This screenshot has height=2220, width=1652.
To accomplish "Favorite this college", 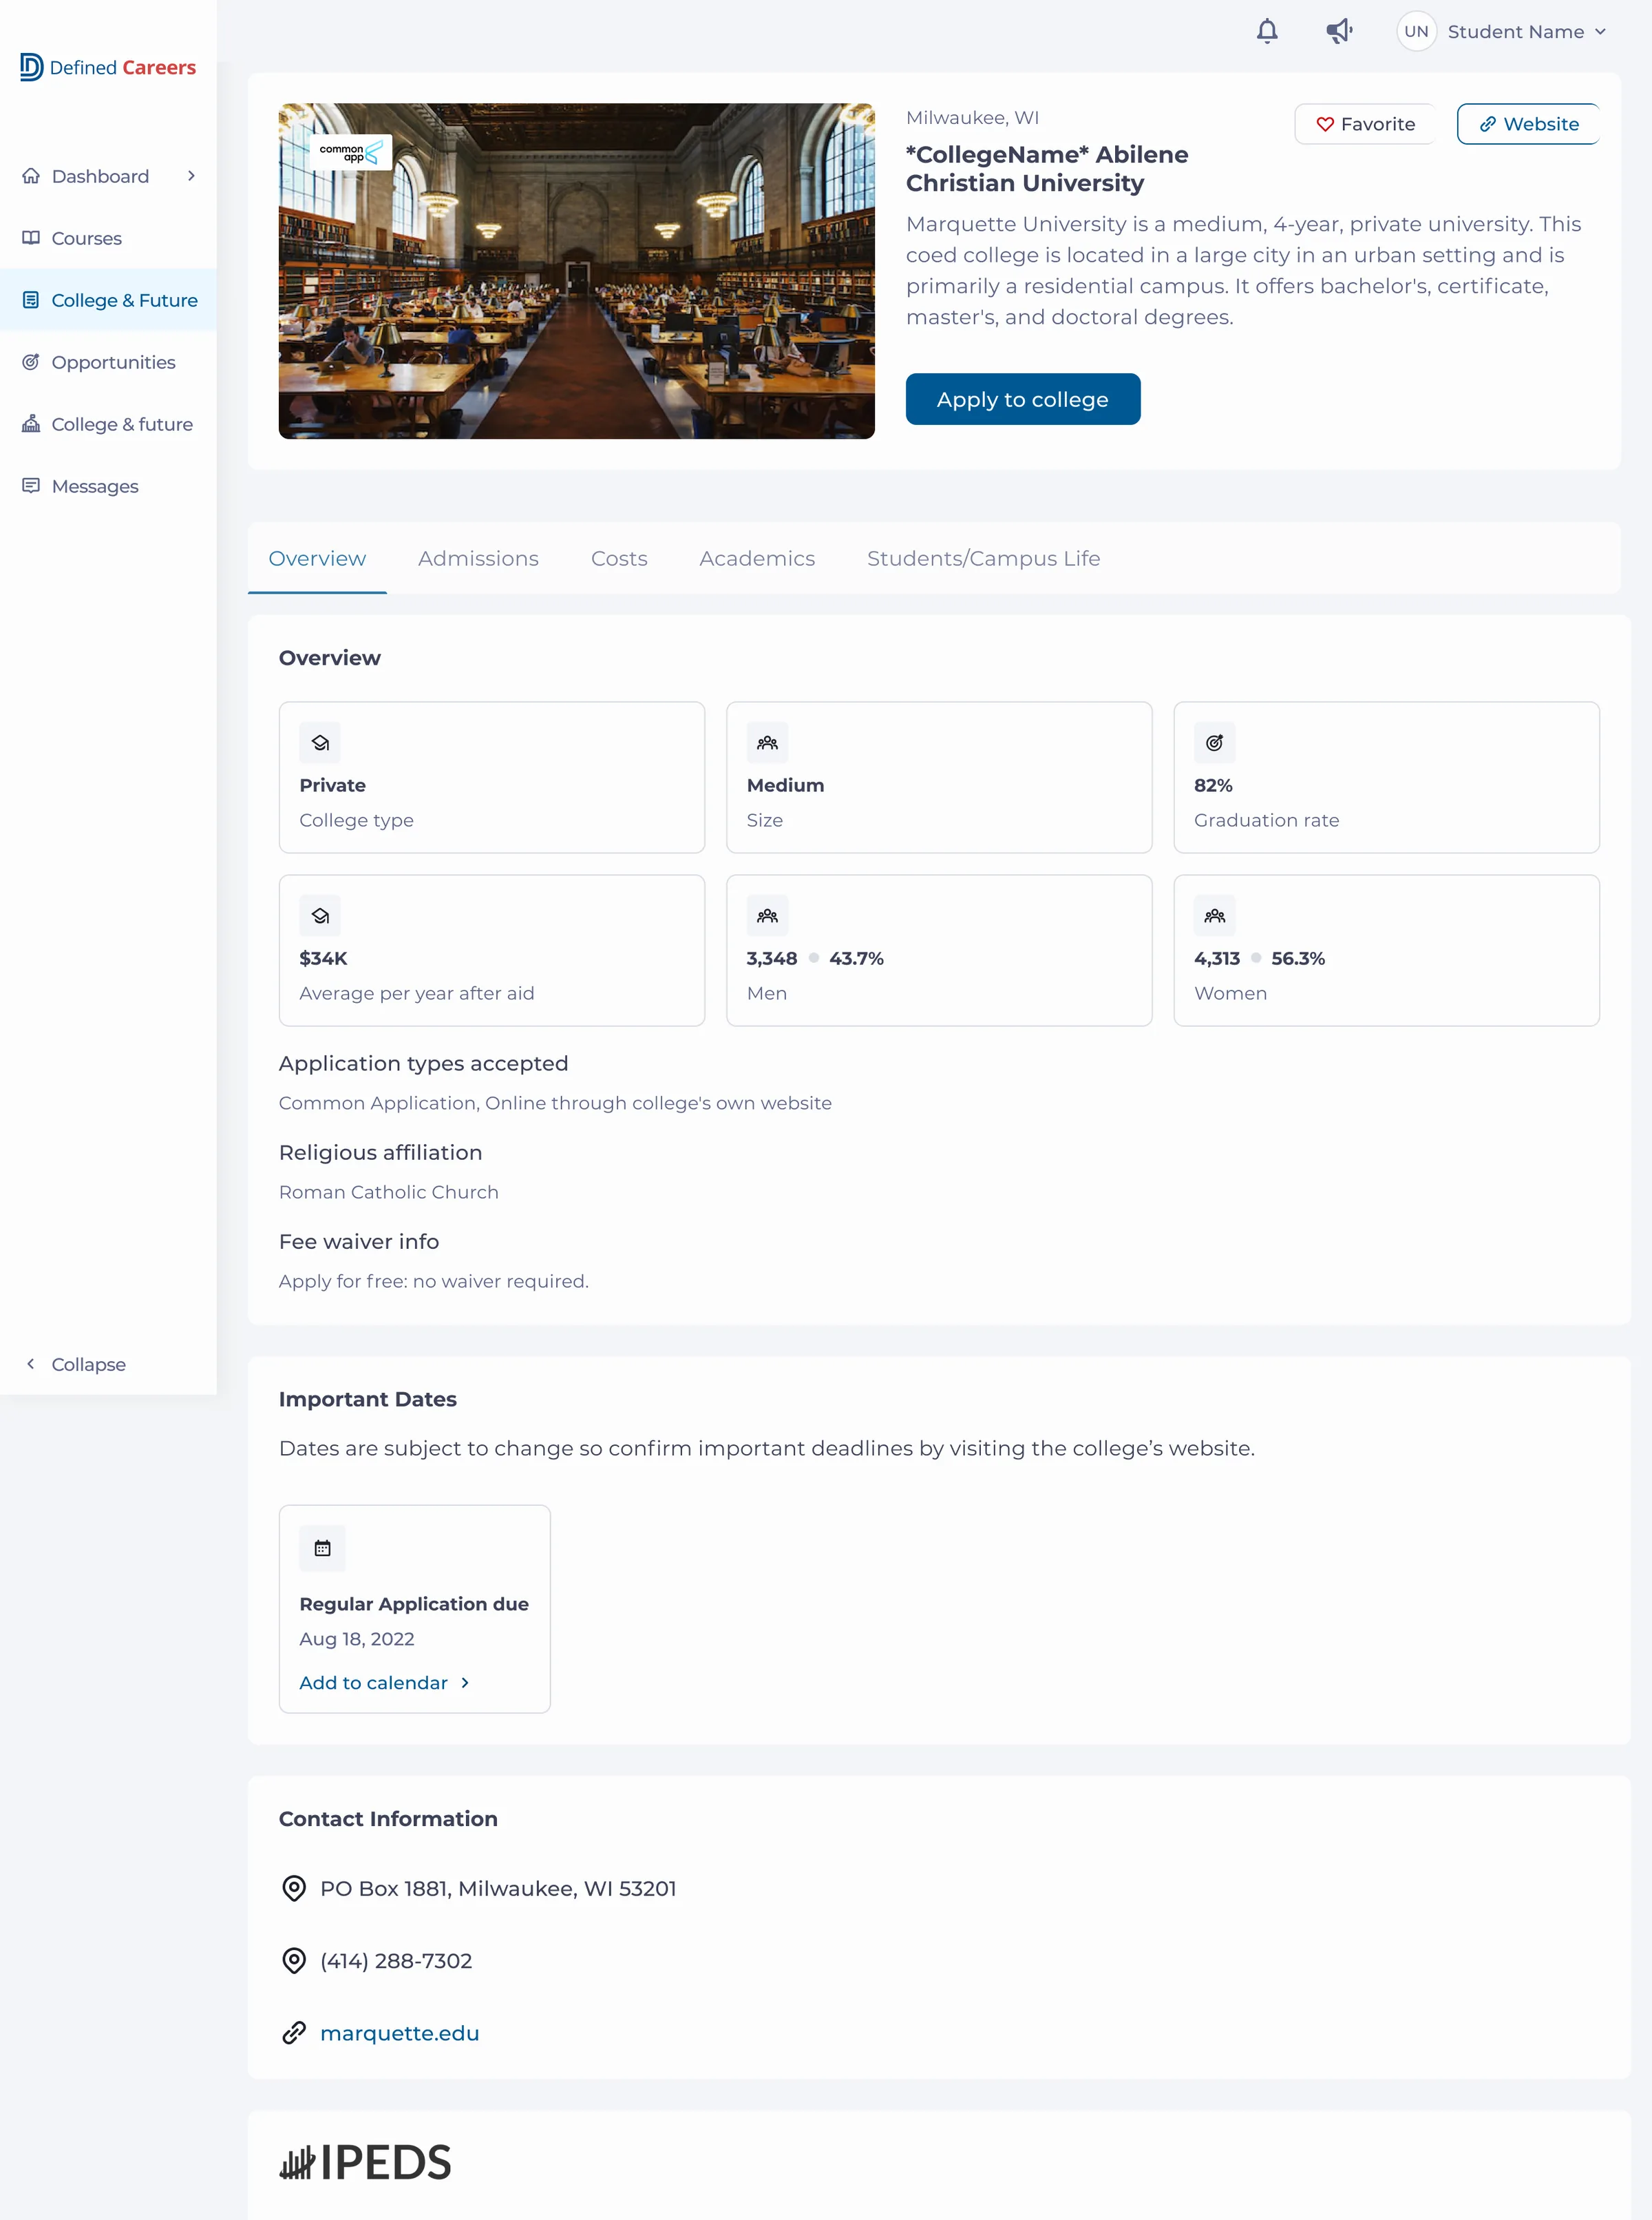I will click(x=1365, y=124).
